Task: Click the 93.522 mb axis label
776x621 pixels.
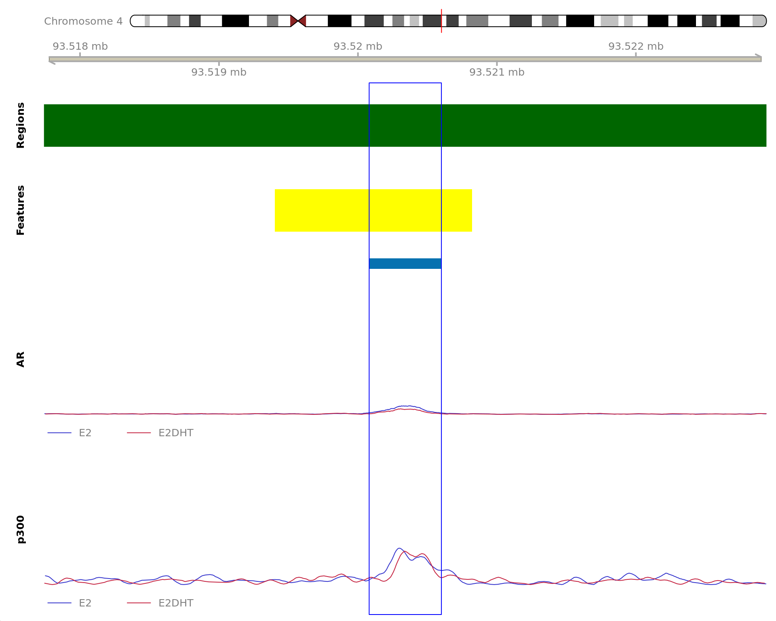Action: pyautogui.click(x=636, y=46)
